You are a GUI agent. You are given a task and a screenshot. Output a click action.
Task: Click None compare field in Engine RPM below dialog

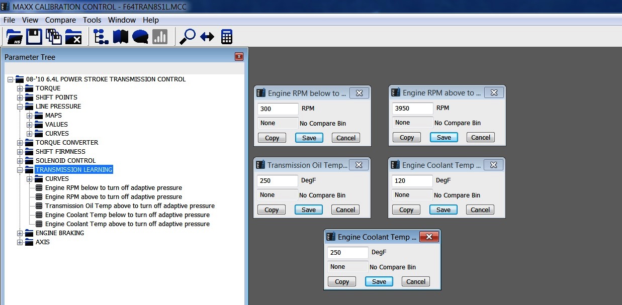[x=278, y=123]
